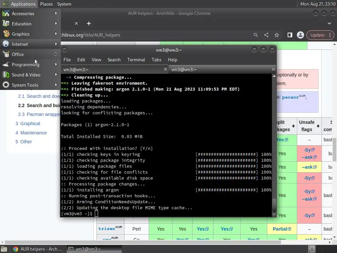Click the show desktop icon in taskbar

point(3,249)
